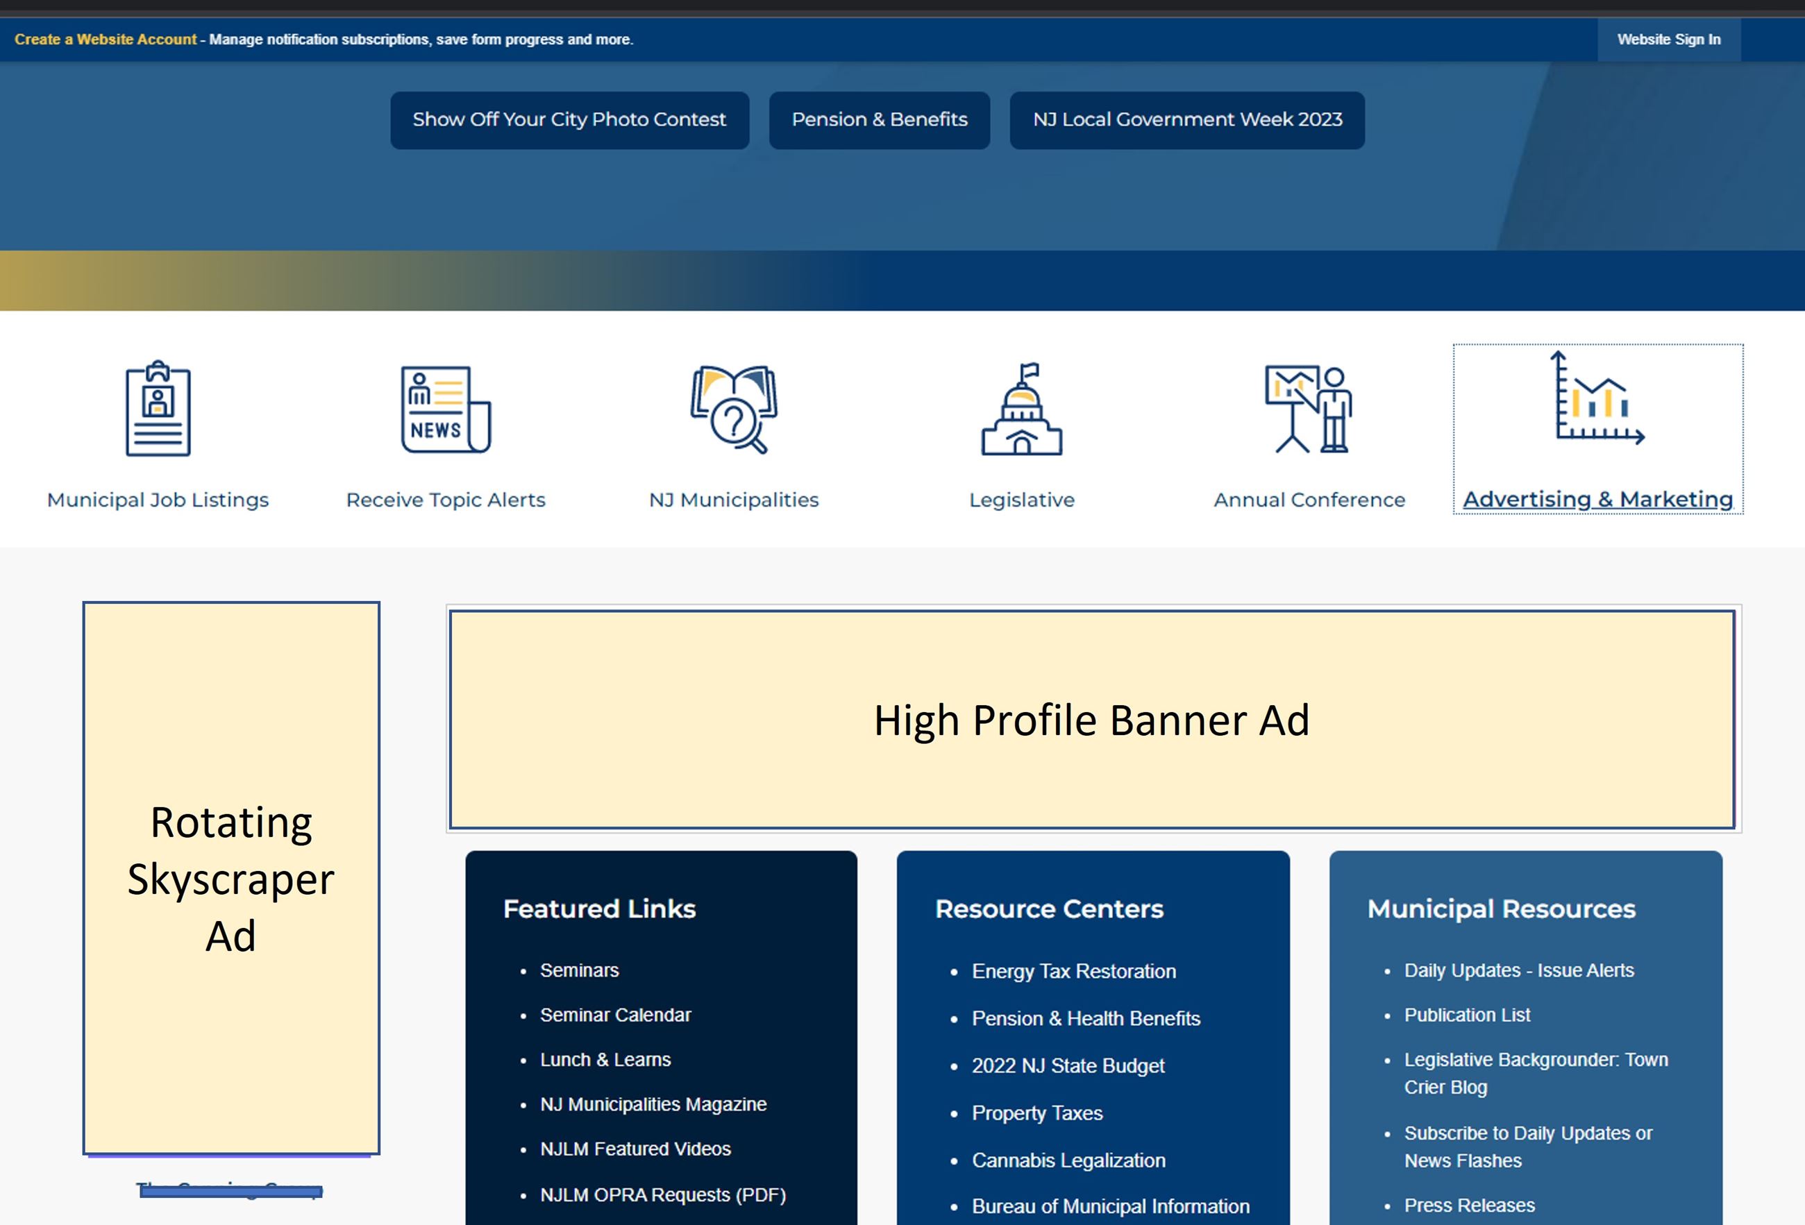Go to the Seminar Calendar link

click(615, 1015)
